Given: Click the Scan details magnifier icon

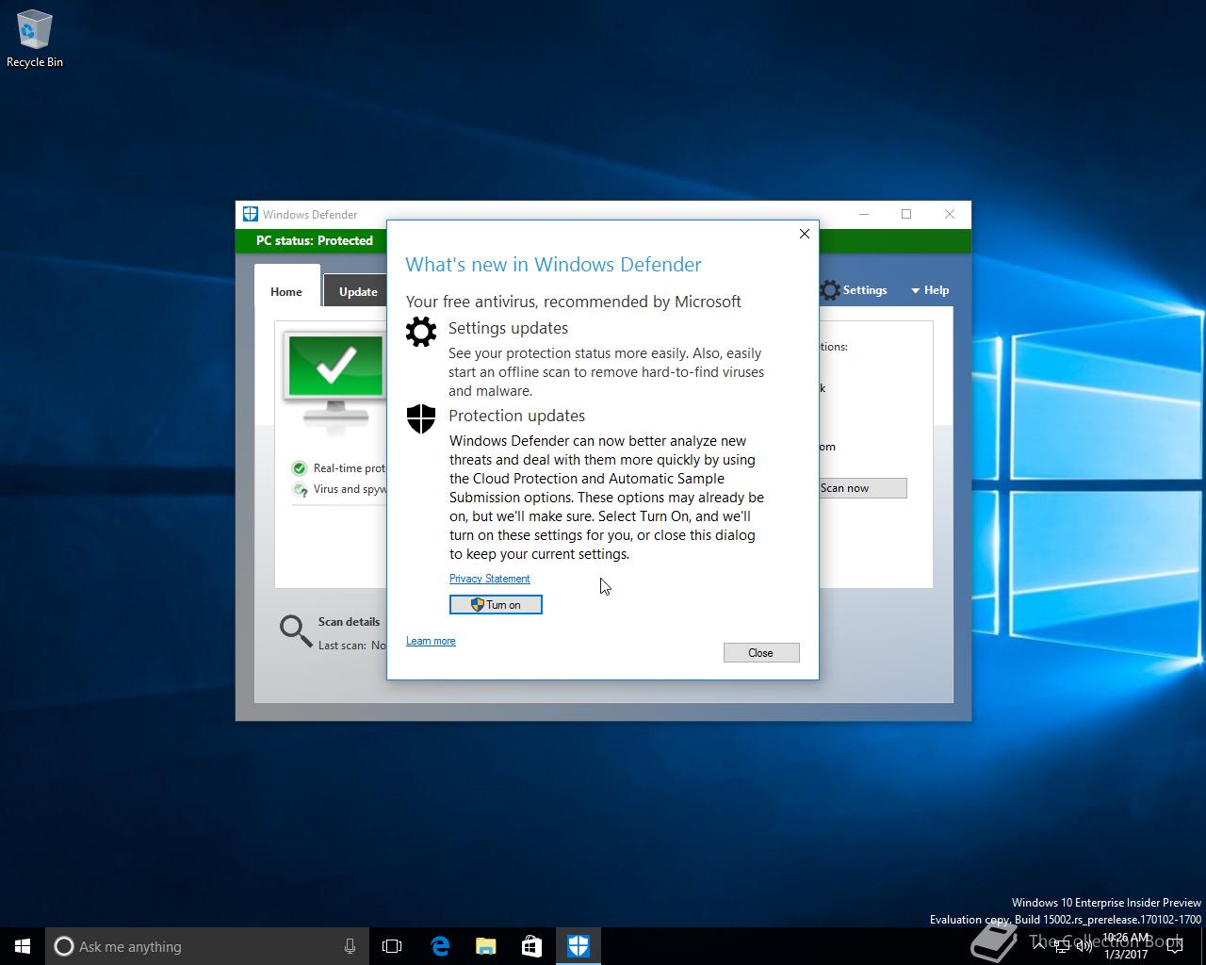Looking at the screenshot, I should 296,631.
